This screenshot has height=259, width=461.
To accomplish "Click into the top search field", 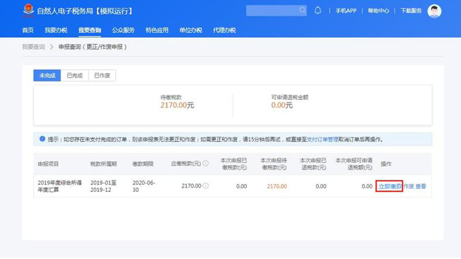I will [271, 10].
